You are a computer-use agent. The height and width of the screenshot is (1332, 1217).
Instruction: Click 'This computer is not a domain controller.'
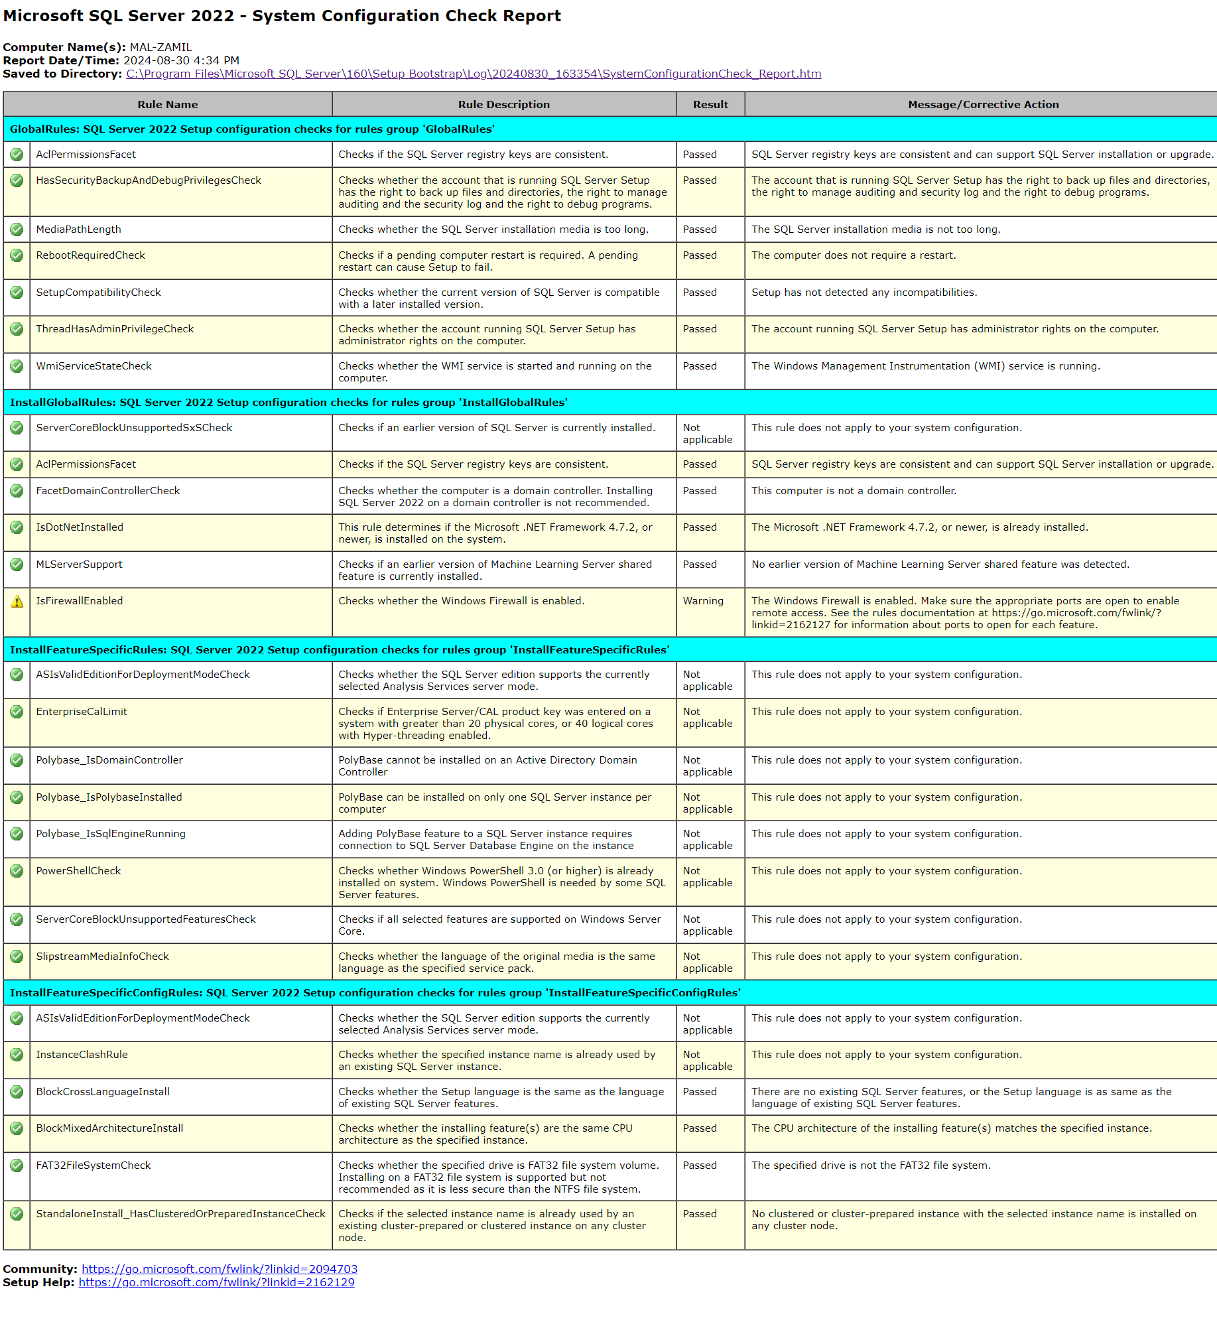click(854, 491)
